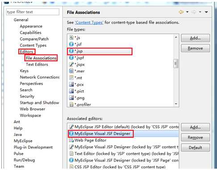
Task: Click the back navigation arrow icon
Action: (181, 12)
